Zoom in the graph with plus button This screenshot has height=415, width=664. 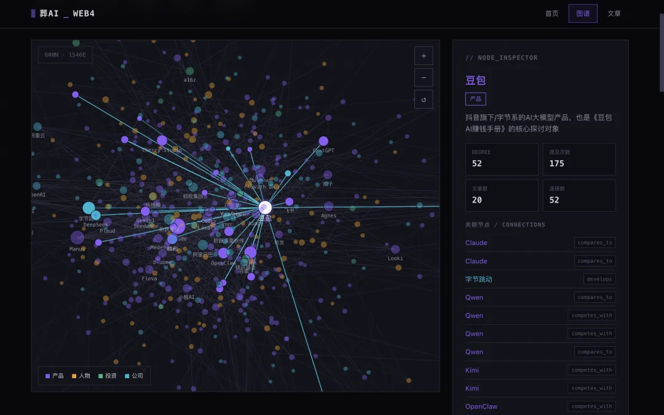[x=424, y=56]
